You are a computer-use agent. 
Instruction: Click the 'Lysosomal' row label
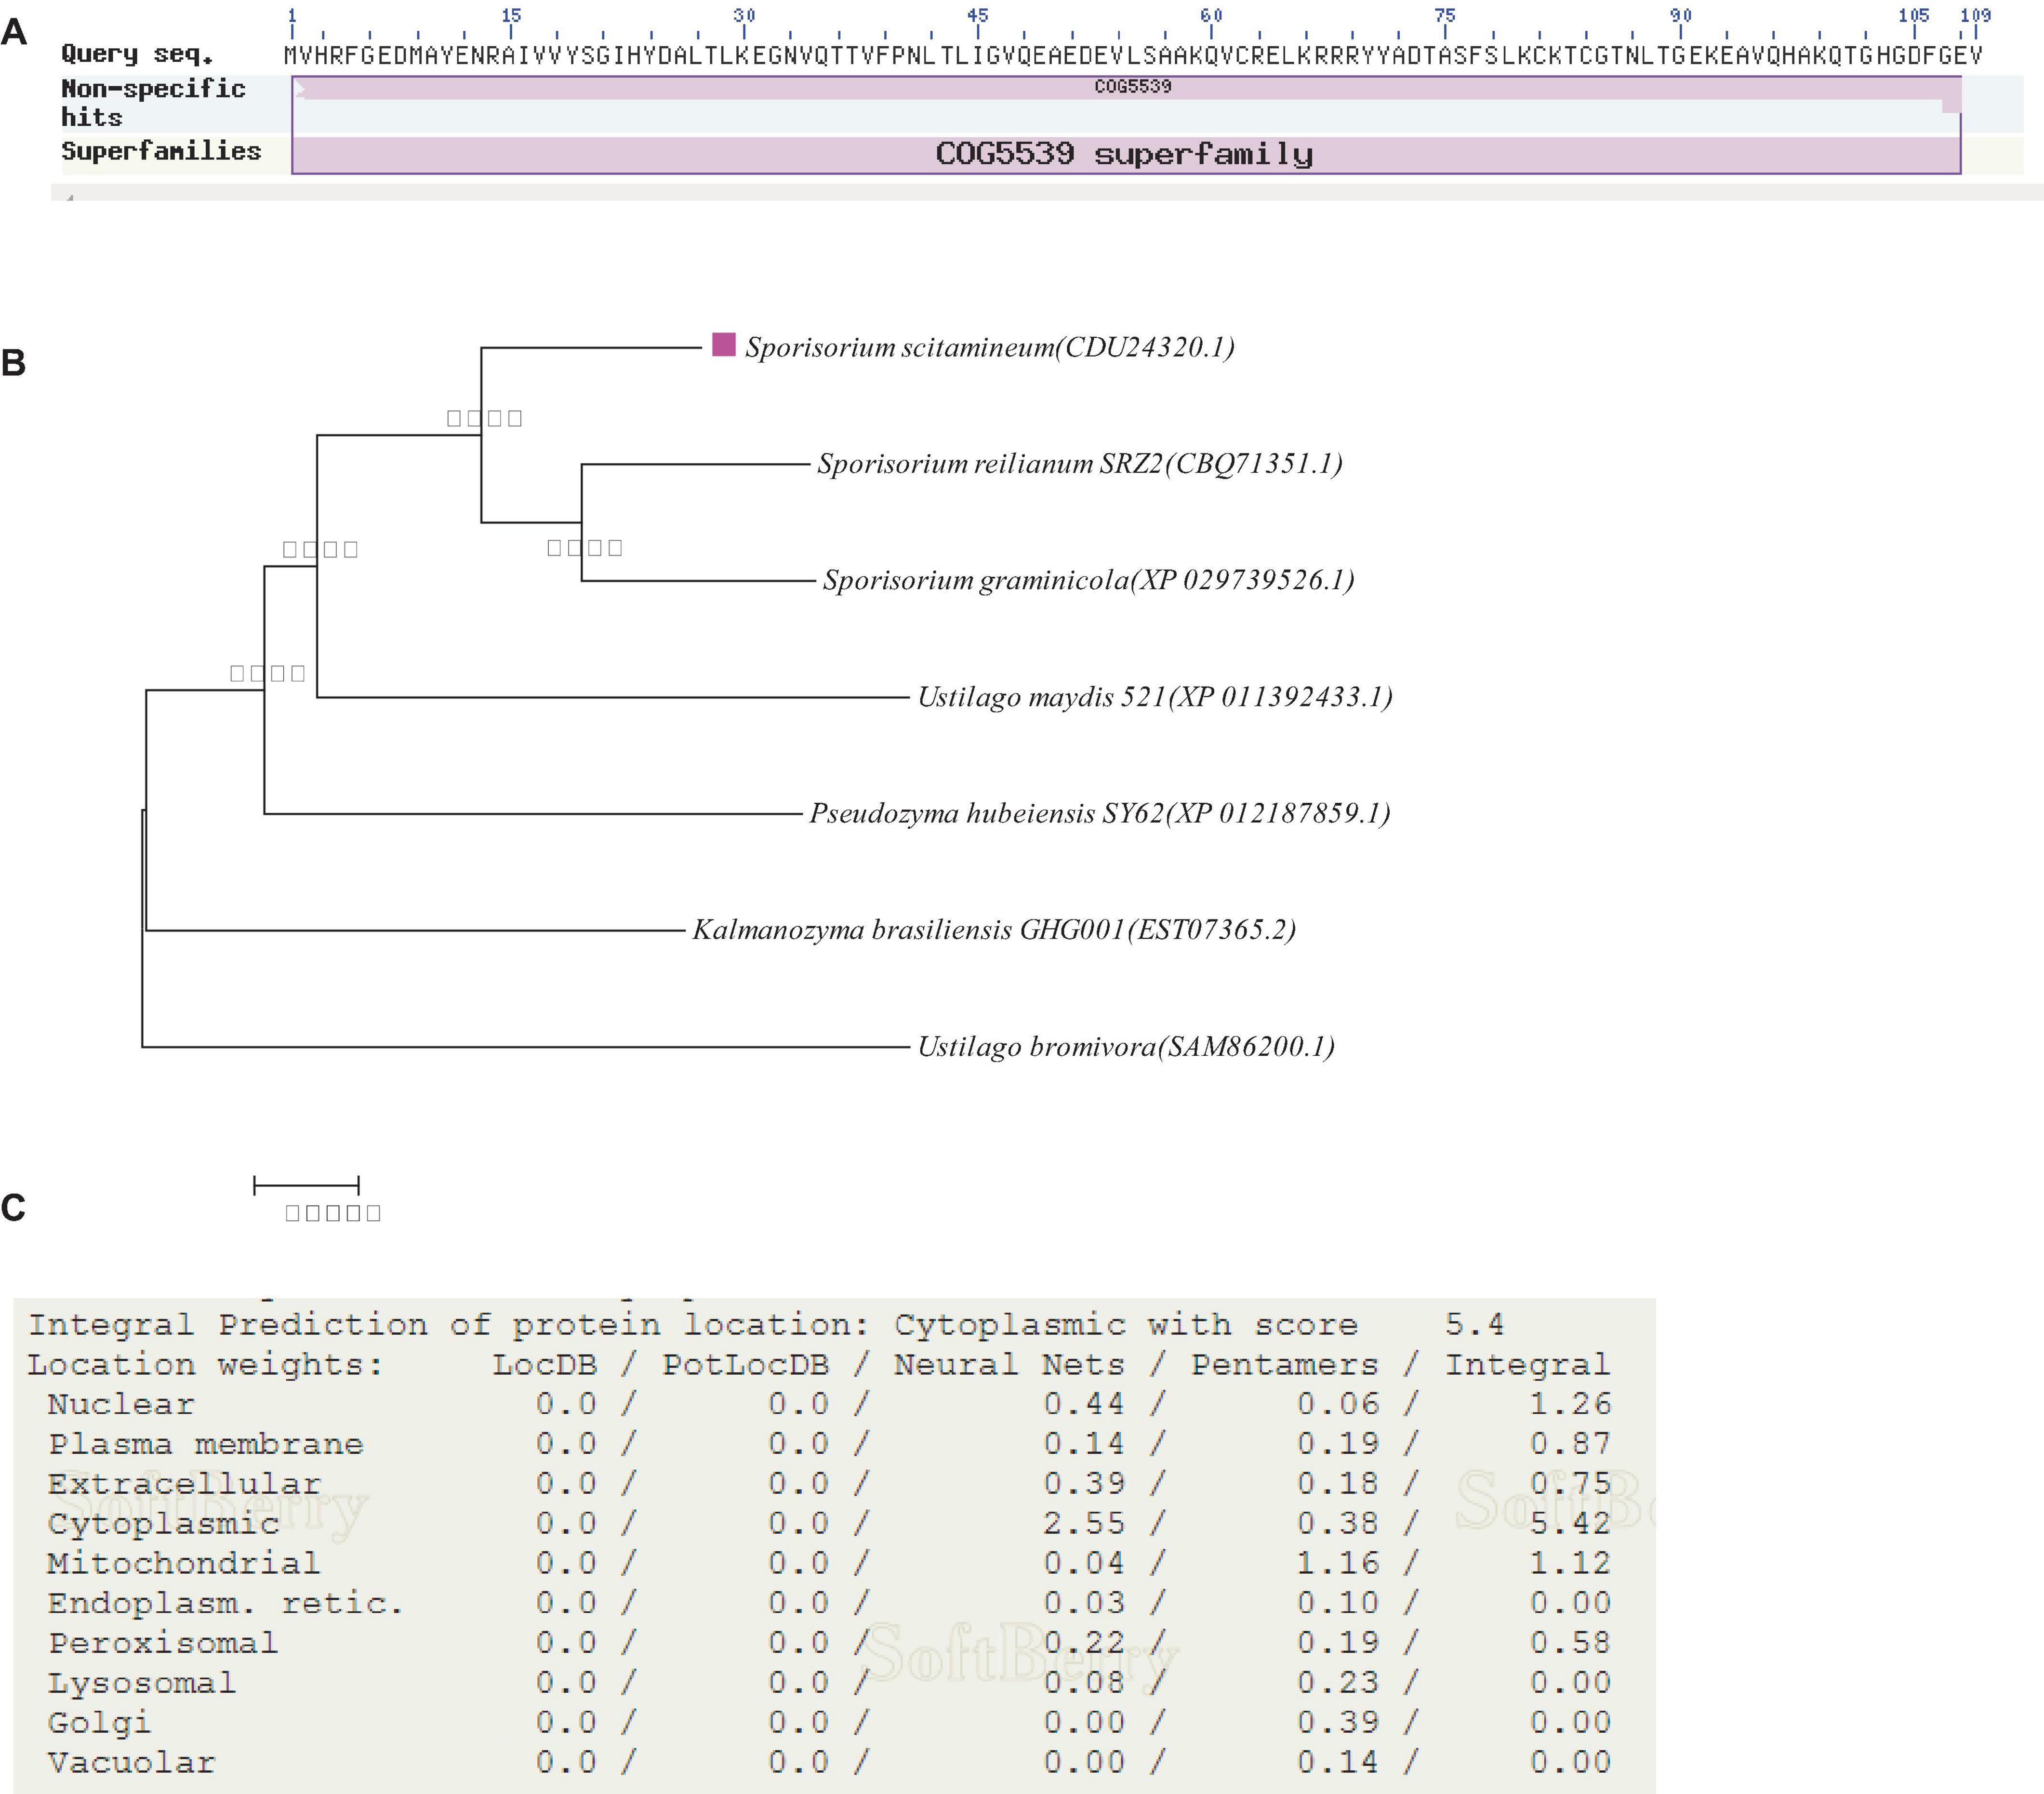(x=142, y=1684)
